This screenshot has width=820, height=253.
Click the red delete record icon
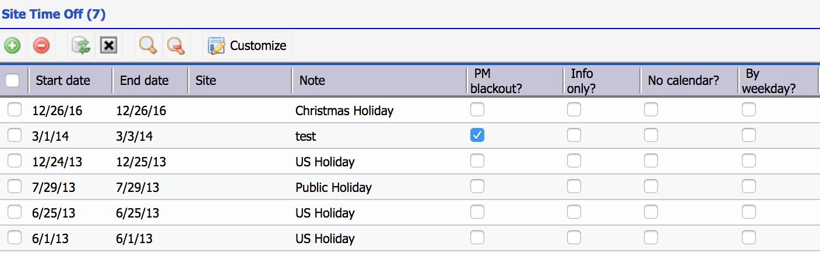41,45
